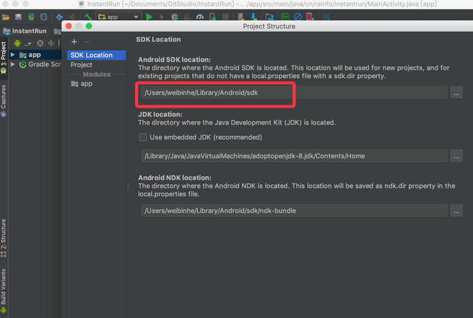Add a new module with plus button
This screenshot has width=473, height=318.
click(74, 42)
